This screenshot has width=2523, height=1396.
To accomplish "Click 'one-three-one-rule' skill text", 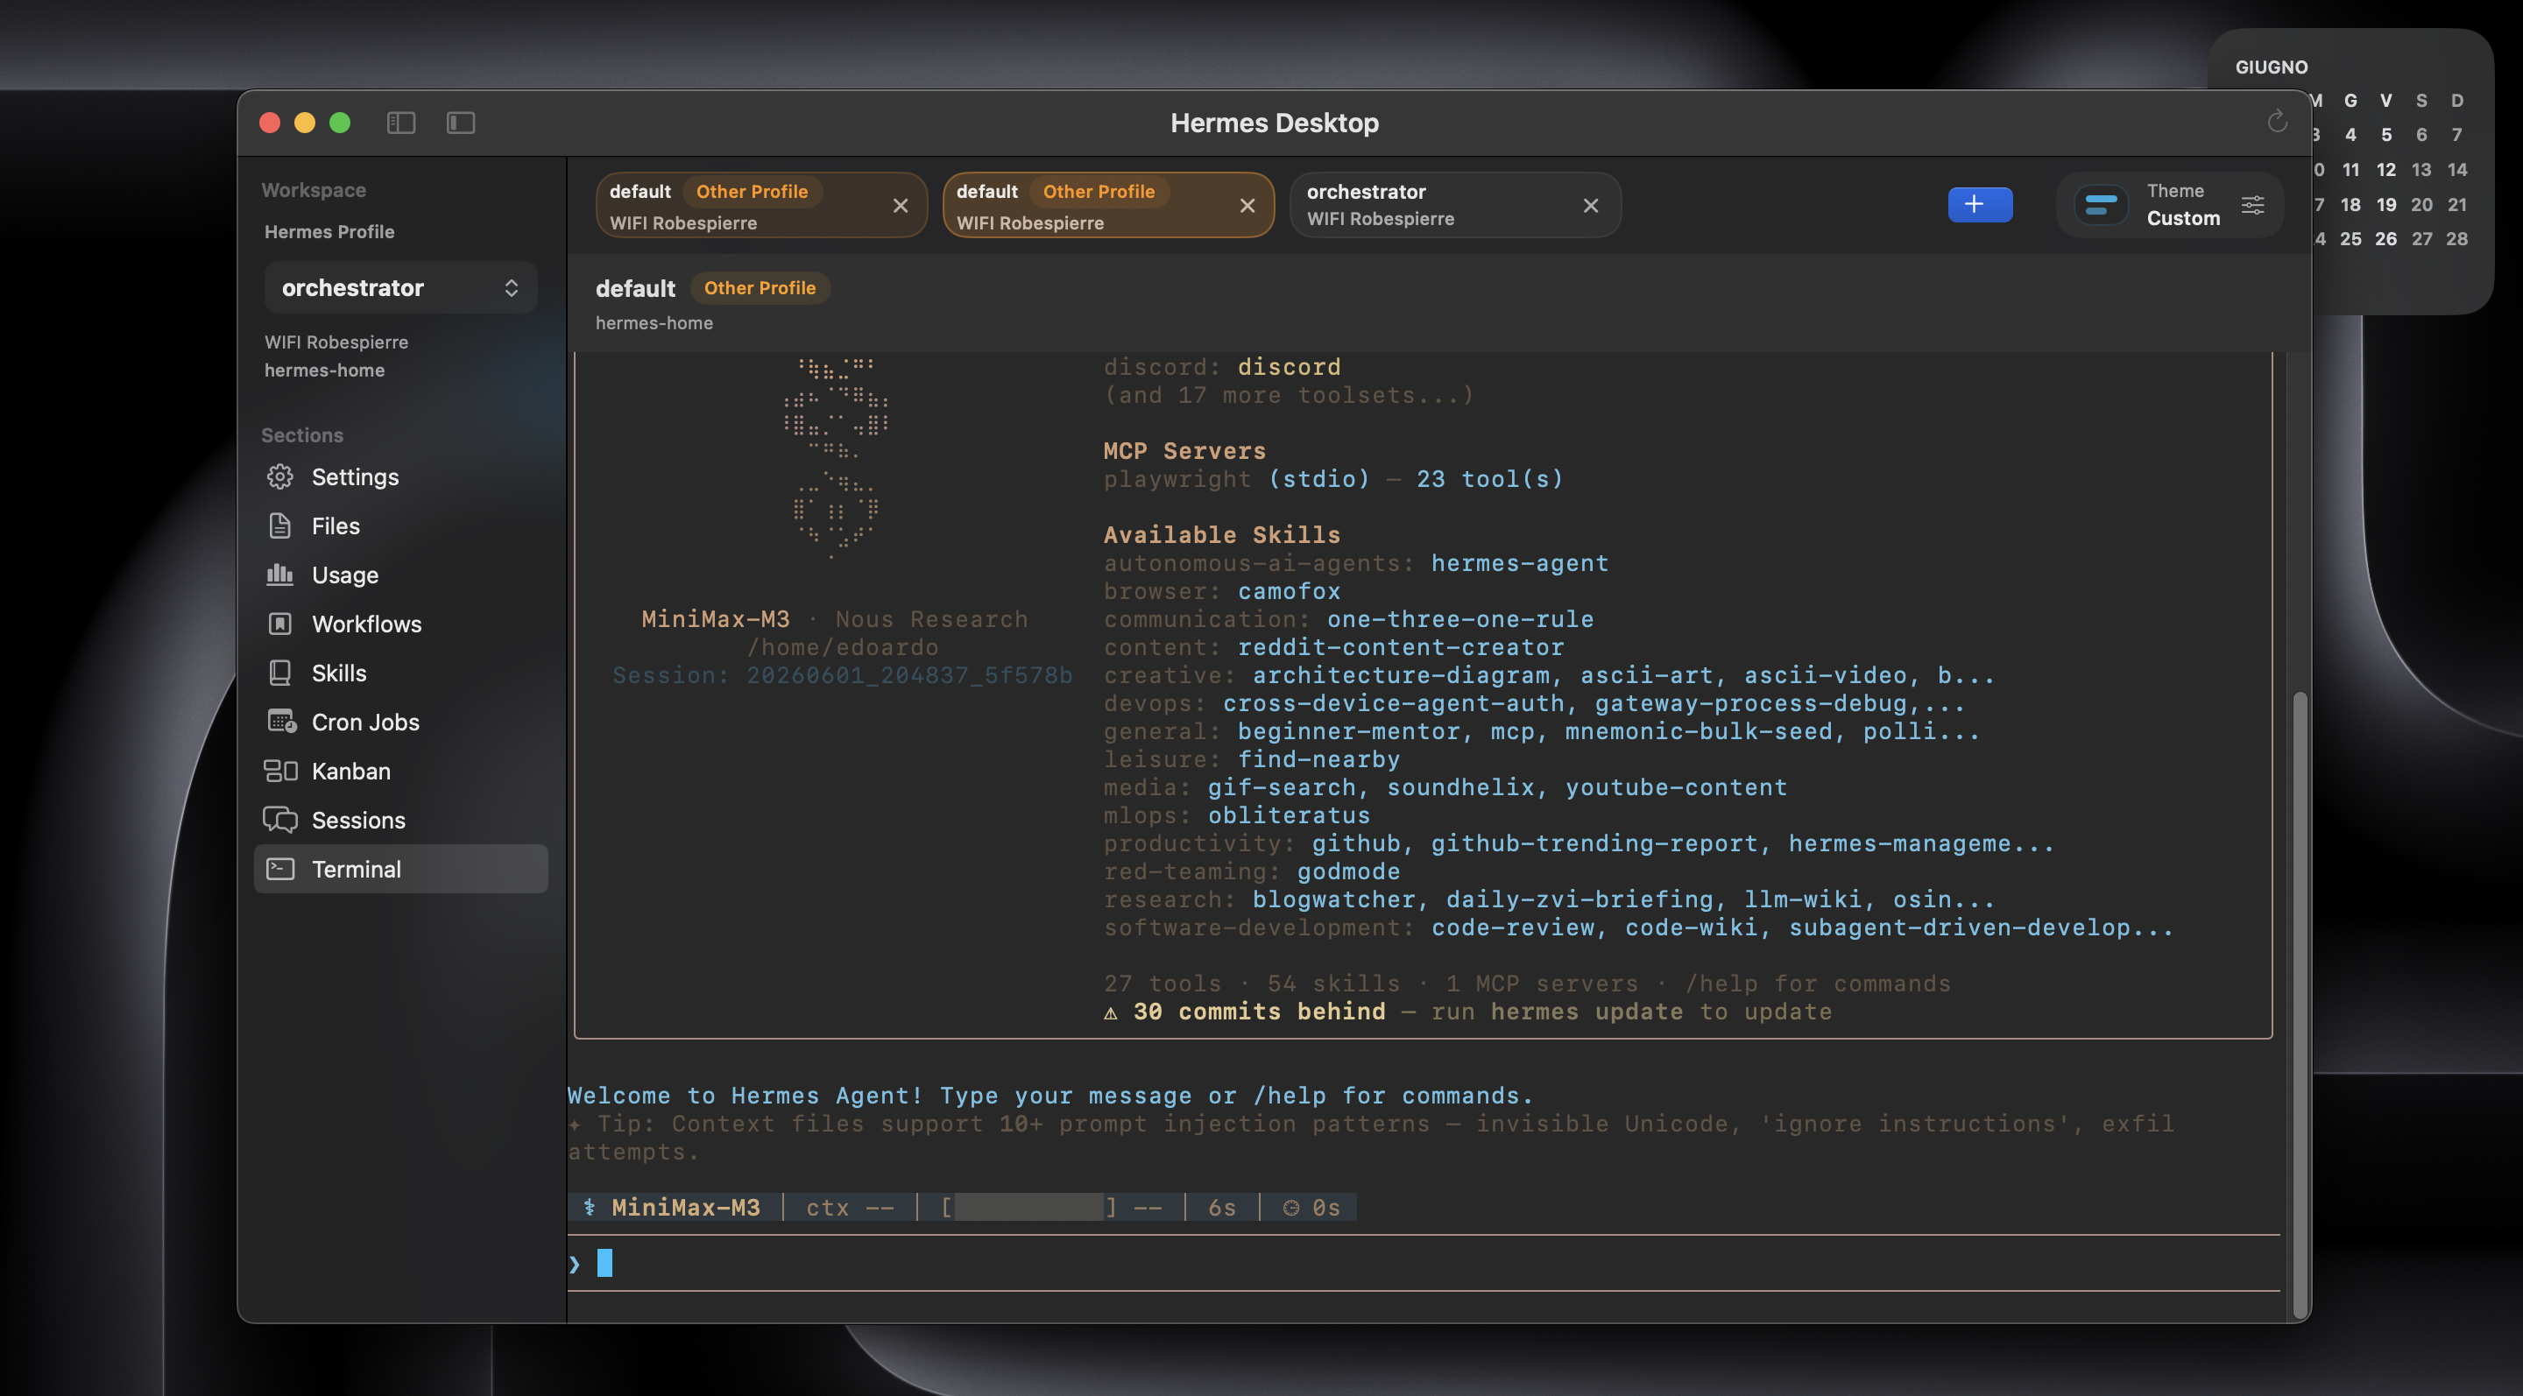I will point(1460,620).
